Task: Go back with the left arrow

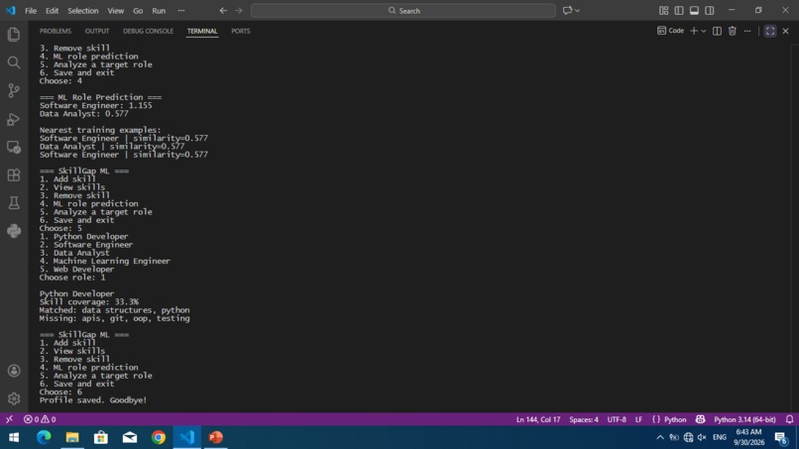Action: tap(223, 10)
